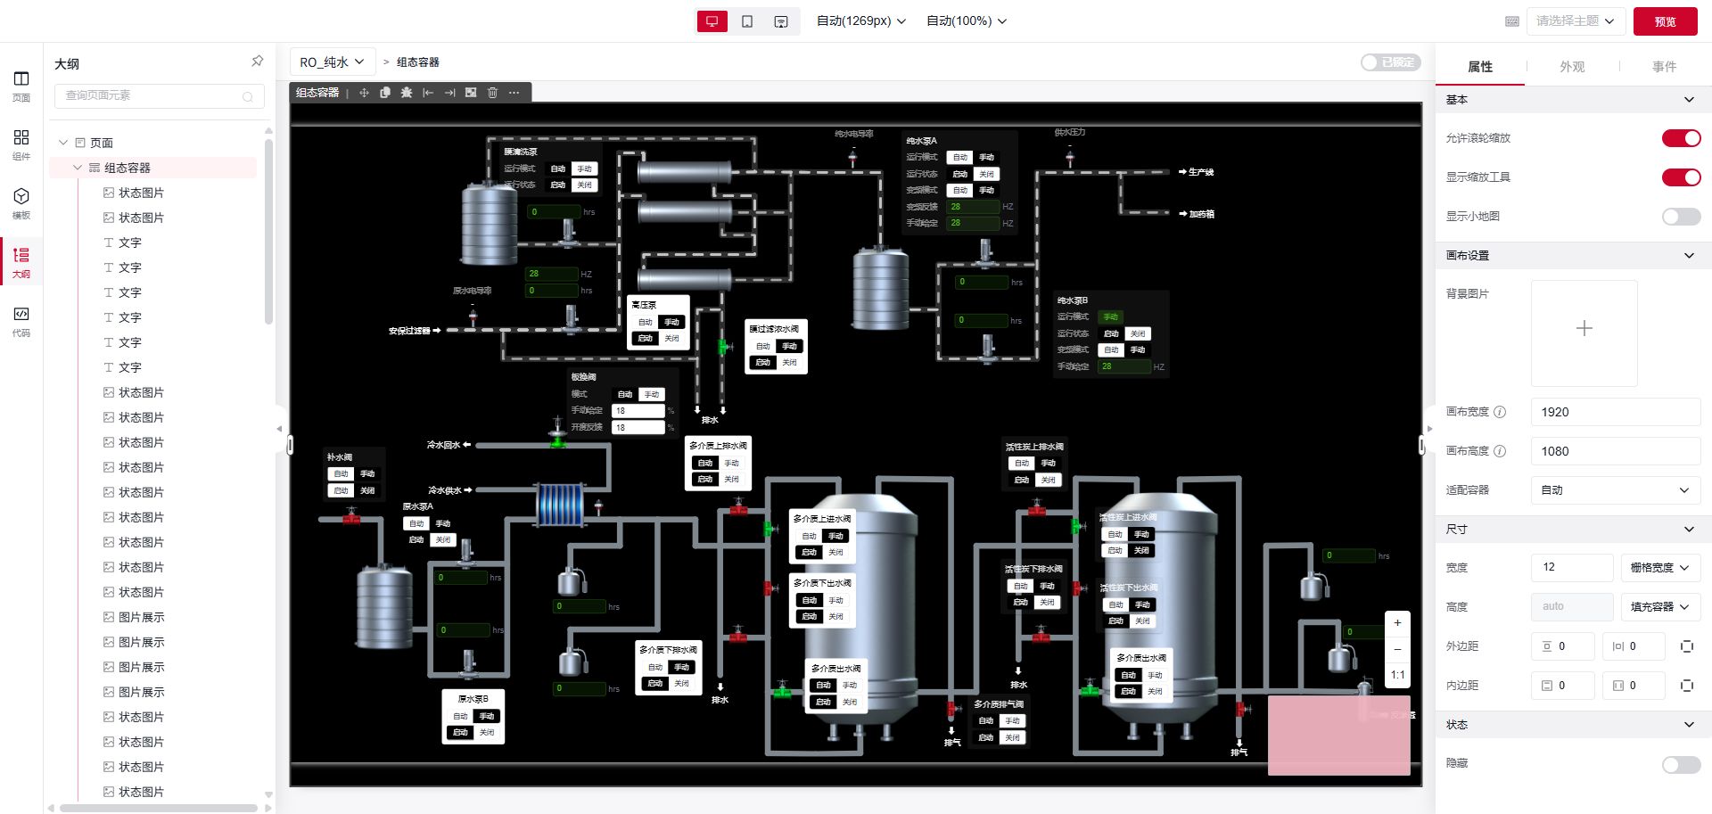Click the 画布宽度 input field
Image resolution: width=1712 pixels, height=814 pixels.
point(1615,412)
